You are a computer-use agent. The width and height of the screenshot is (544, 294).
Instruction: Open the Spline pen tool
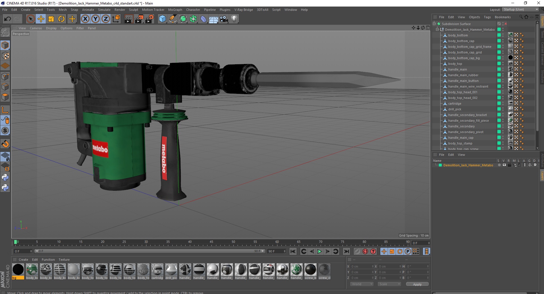point(173,19)
